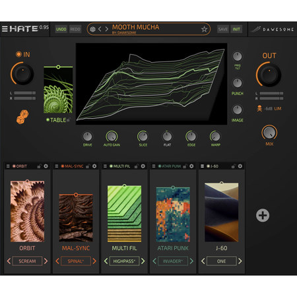Toggle ORBIT module on/off
297x297 pixels.
pos(14,166)
